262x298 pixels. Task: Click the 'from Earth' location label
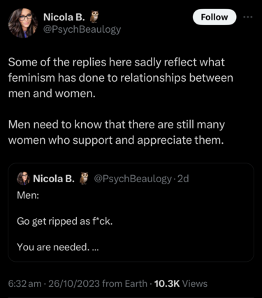[x=124, y=284]
